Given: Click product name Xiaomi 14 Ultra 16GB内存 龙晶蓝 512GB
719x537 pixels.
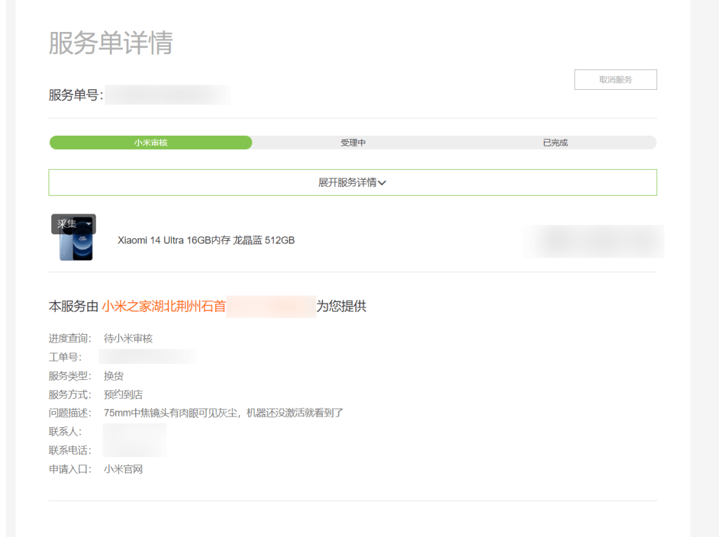Looking at the screenshot, I should click(x=206, y=240).
